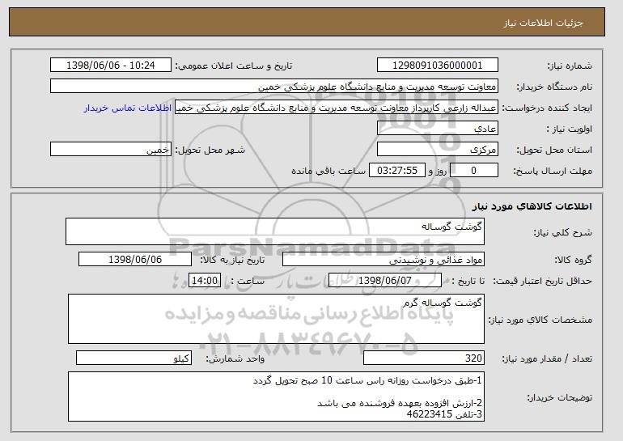Click the remaining time field 03:27:55
Viewport: 623px width, 441px height.
[x=397, y=171]
